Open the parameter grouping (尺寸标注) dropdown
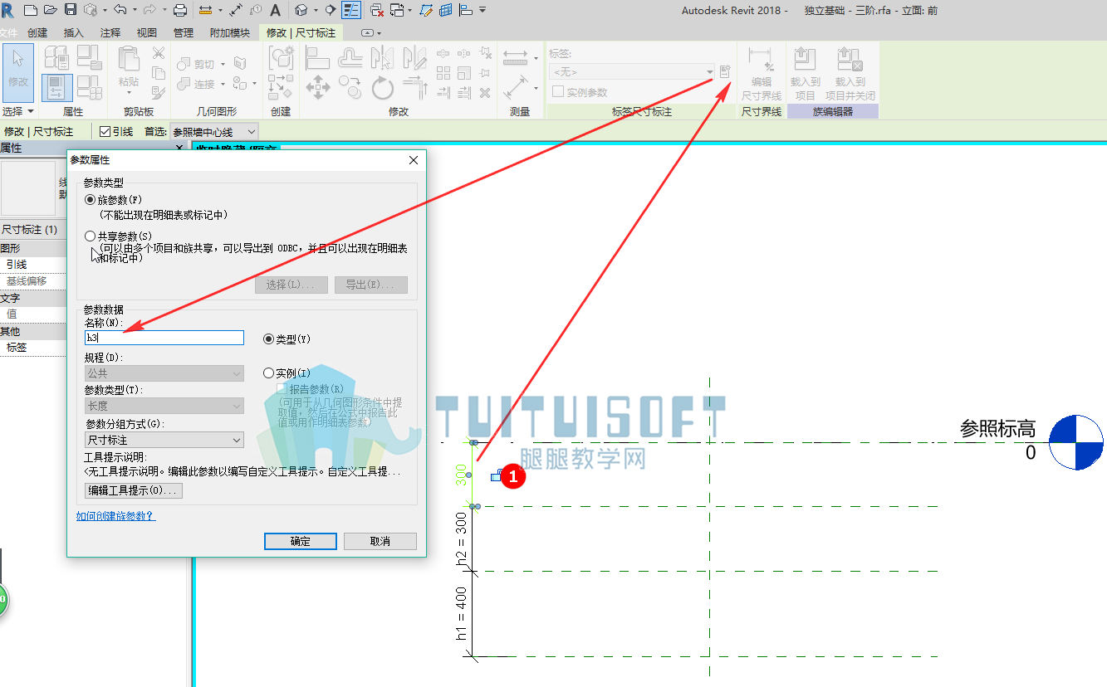Image resolution: width=1107 pixels, height=687 pixels. tap(164, 440)
